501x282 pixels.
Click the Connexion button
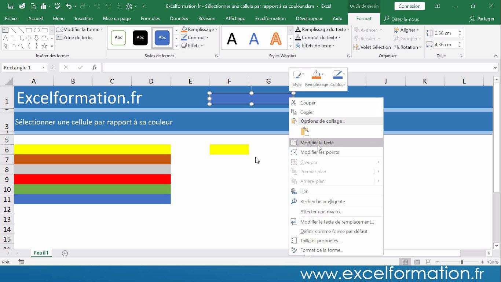point(410,6)
